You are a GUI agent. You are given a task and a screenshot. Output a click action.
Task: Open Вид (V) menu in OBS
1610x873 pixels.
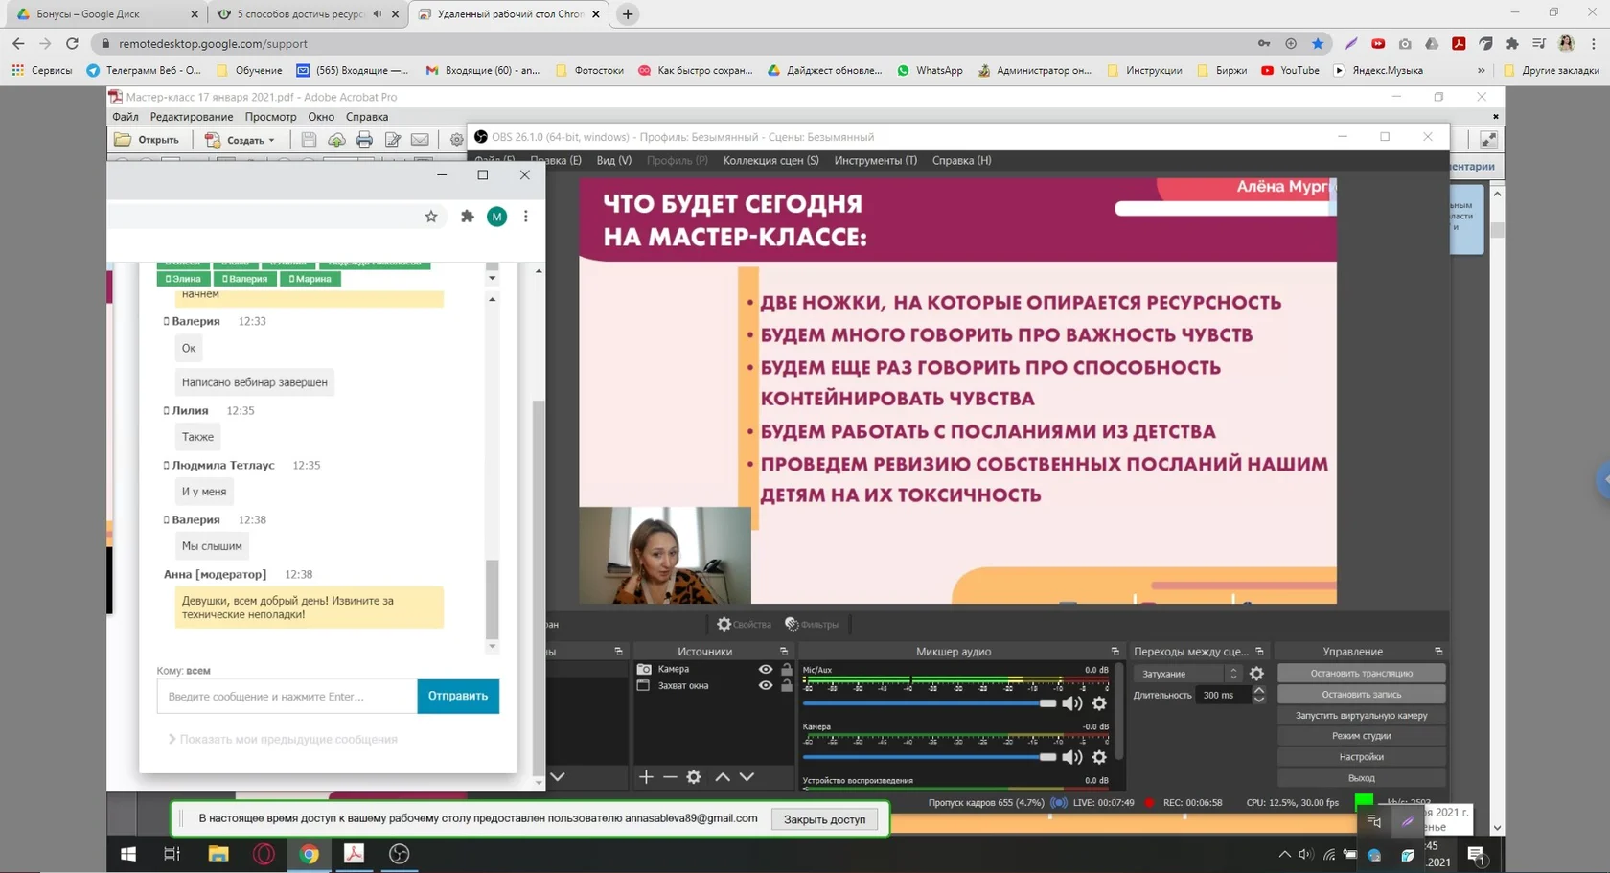click(613, 160)
